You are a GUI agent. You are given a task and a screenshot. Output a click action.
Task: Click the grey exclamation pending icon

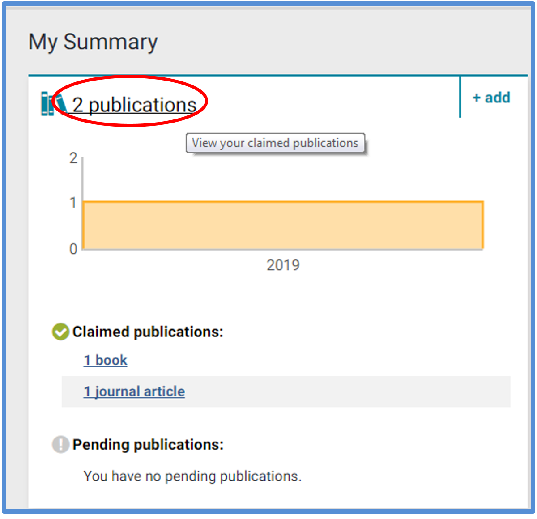[x=60, y=445]
